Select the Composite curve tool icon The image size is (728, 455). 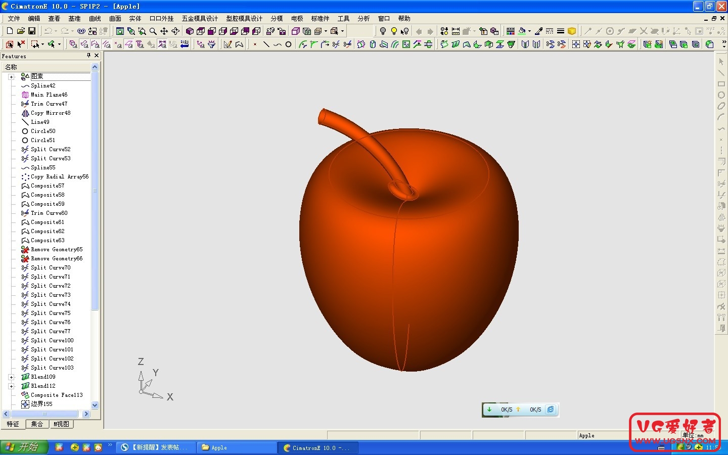[239, 44]
